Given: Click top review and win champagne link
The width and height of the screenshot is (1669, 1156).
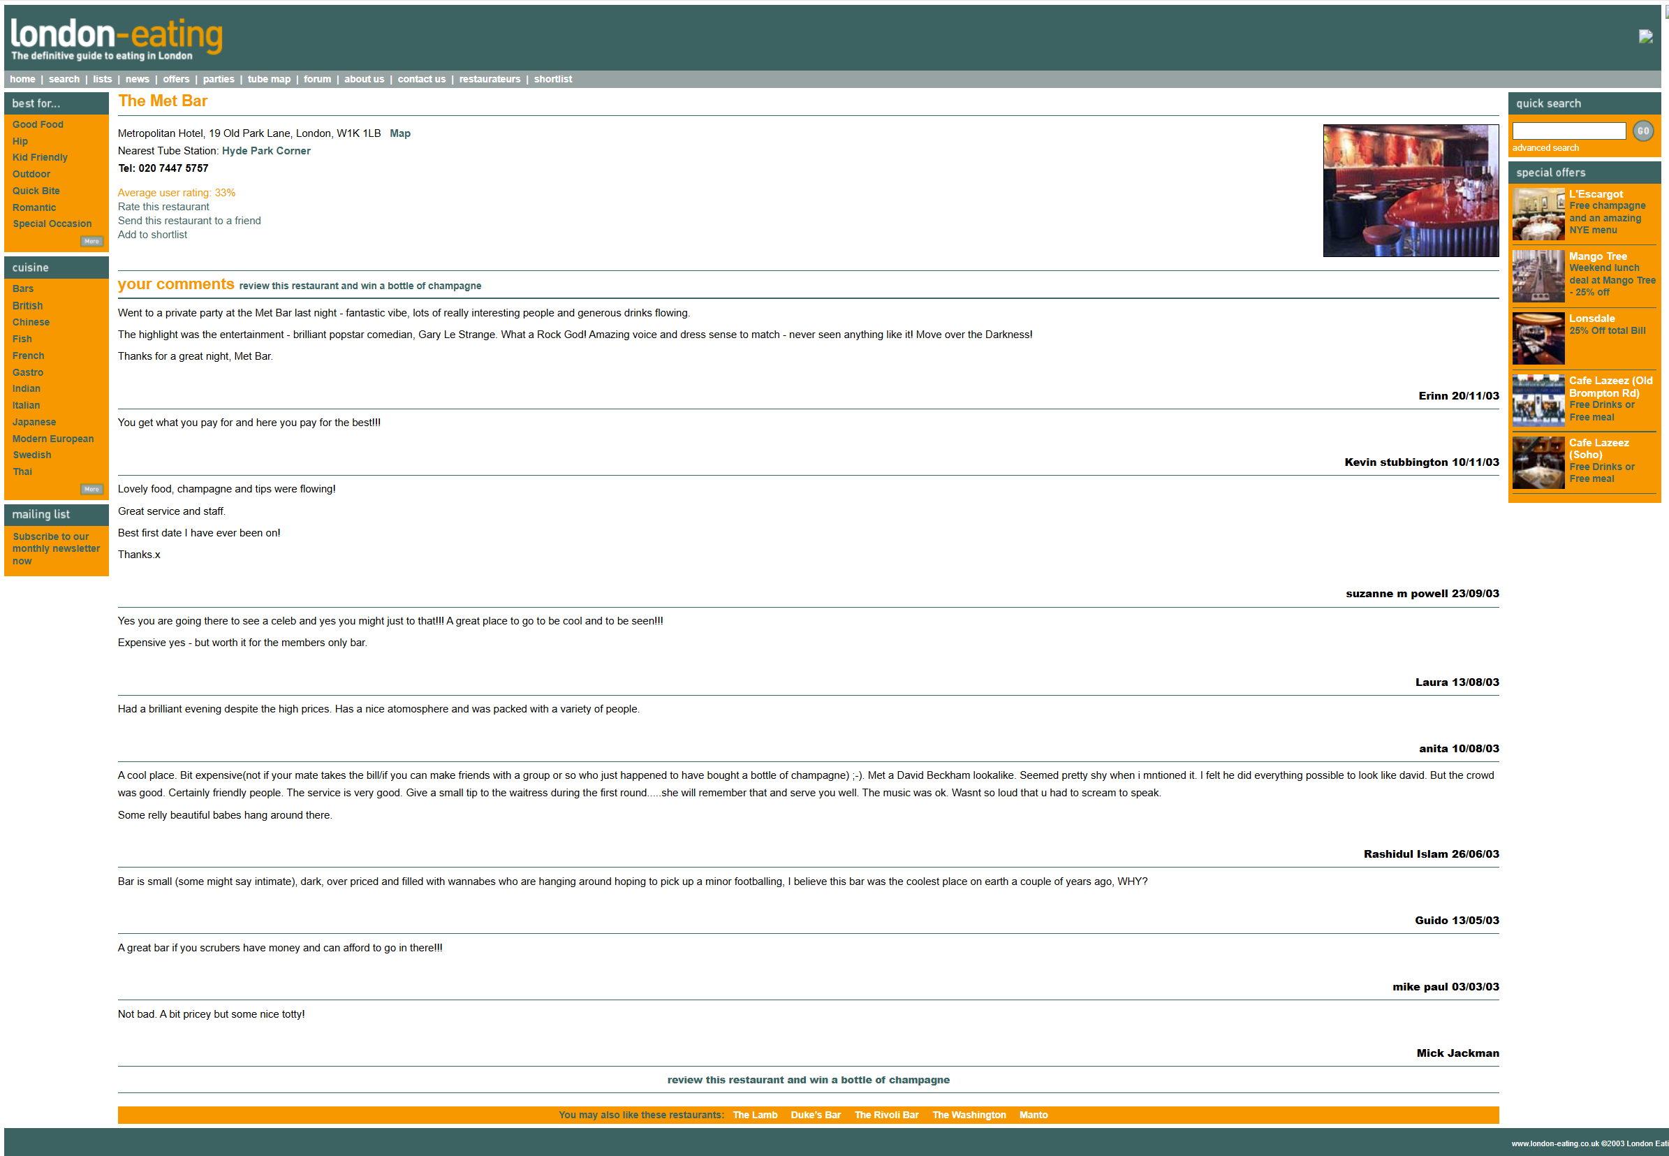Looking at the screenshot, I should (x=360, y=286).
